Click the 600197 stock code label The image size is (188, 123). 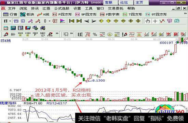[x=166, y=43]
